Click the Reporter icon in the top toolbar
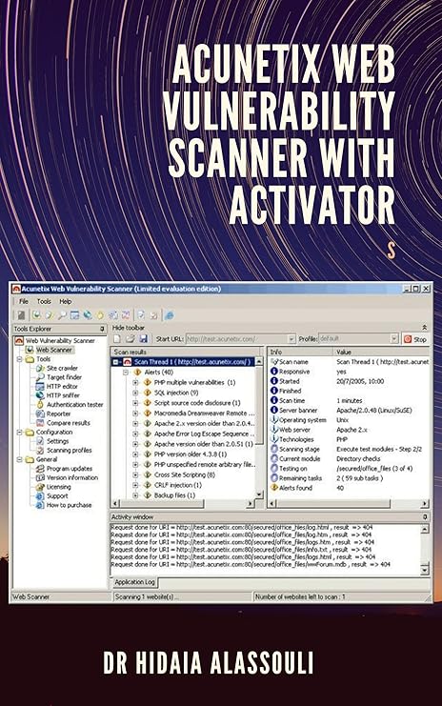442x706 pixels. point(113,315)
